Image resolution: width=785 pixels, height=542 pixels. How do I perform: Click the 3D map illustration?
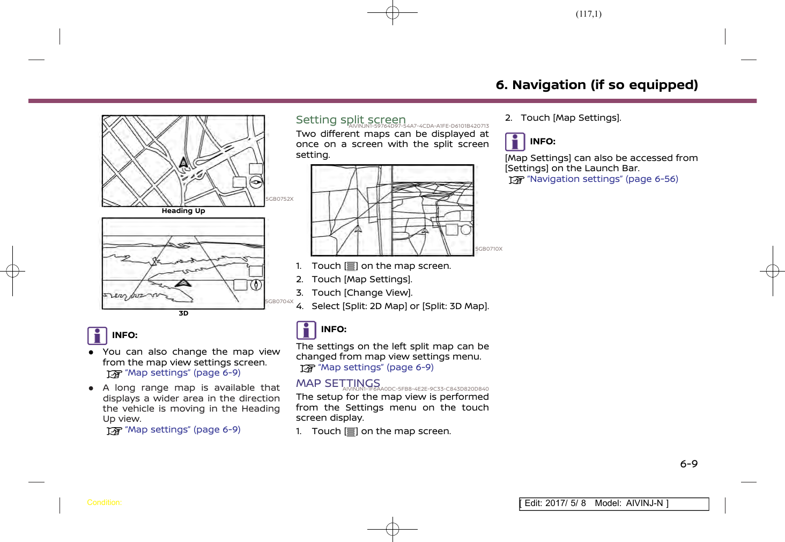coord(183,263)
